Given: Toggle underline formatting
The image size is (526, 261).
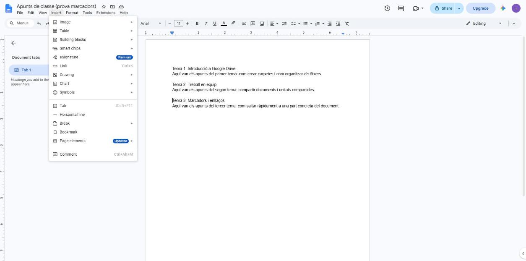Looking at the screenshot, I should click(x=215, y=23).
